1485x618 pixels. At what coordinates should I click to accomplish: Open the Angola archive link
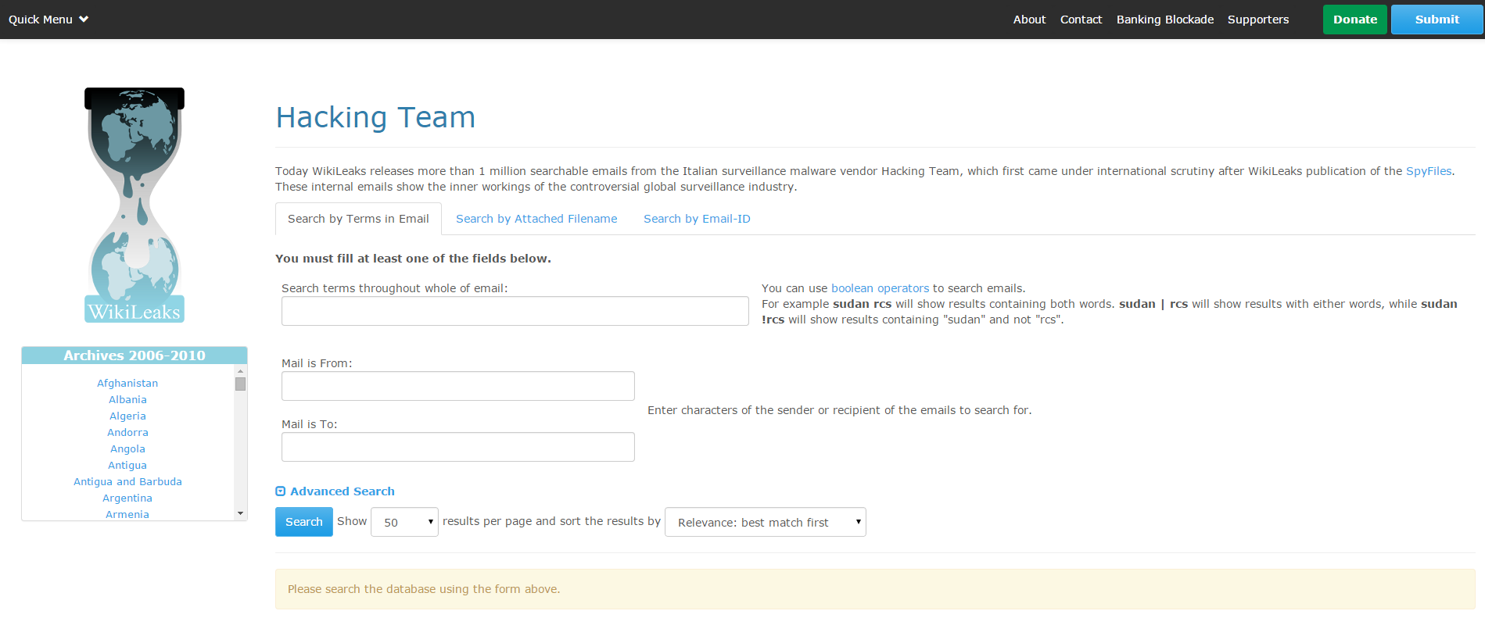[x=127, y=448]
